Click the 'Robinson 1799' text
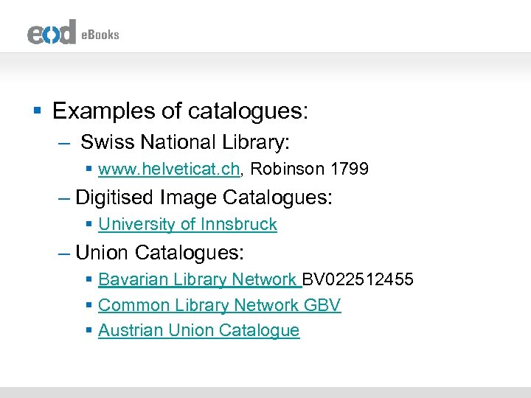Viewport: 531px width, 398px height. [310, 170]
